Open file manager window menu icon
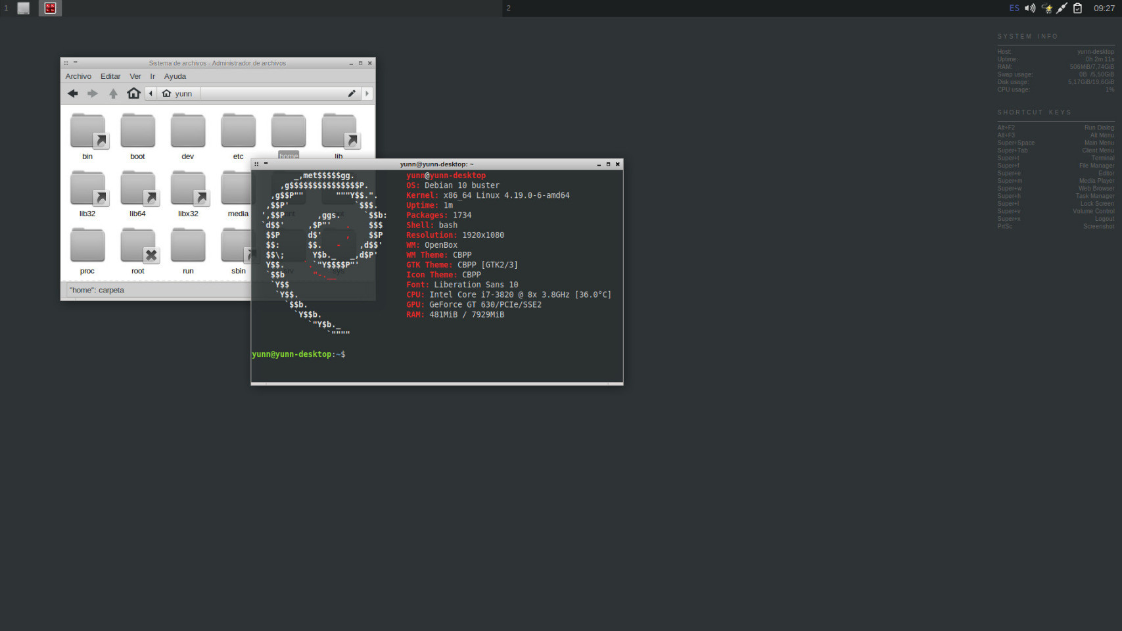The image size is (1122, 631). pos(66,63)
